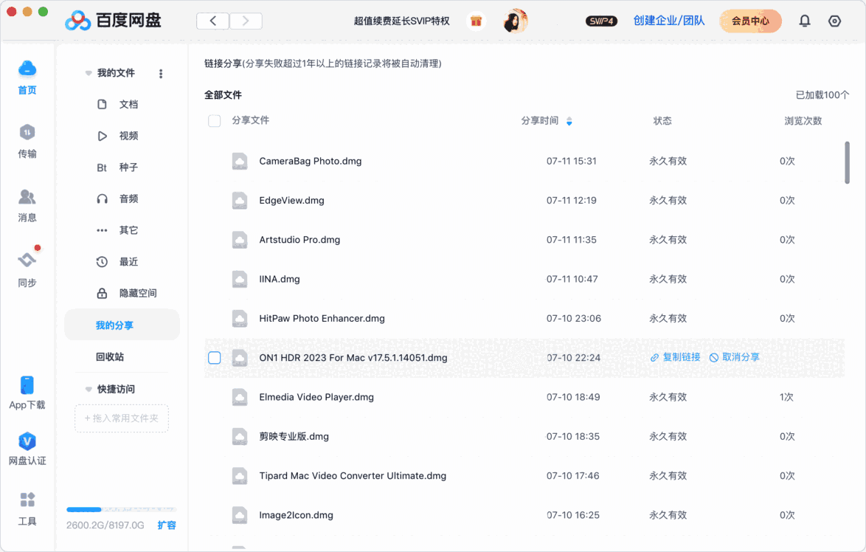Click file icon of 剪映专业版.dmg
This screenshot has width=866, height=552.
[x=240, y=437]
